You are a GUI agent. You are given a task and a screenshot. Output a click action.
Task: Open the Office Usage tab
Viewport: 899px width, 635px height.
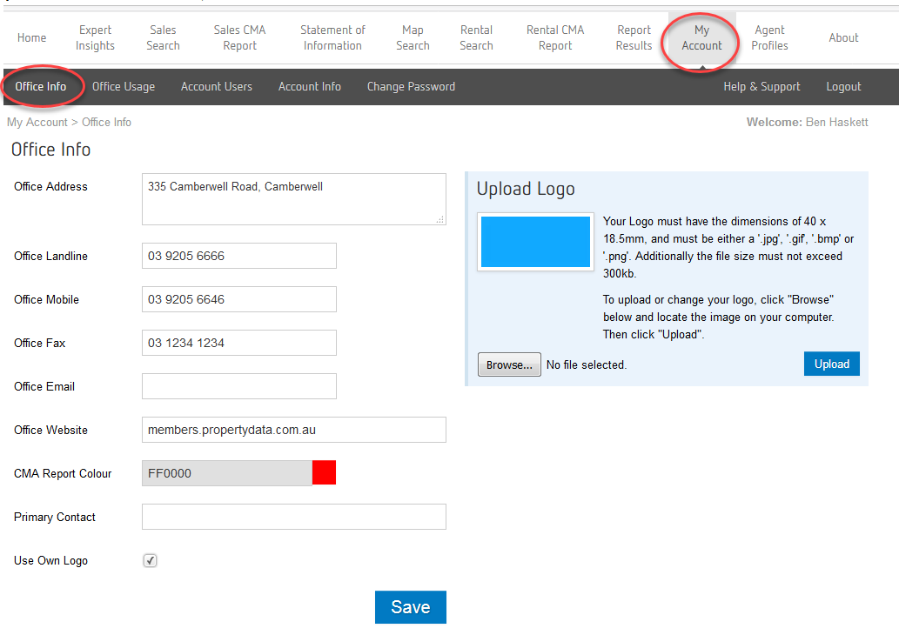click(124, 86)
